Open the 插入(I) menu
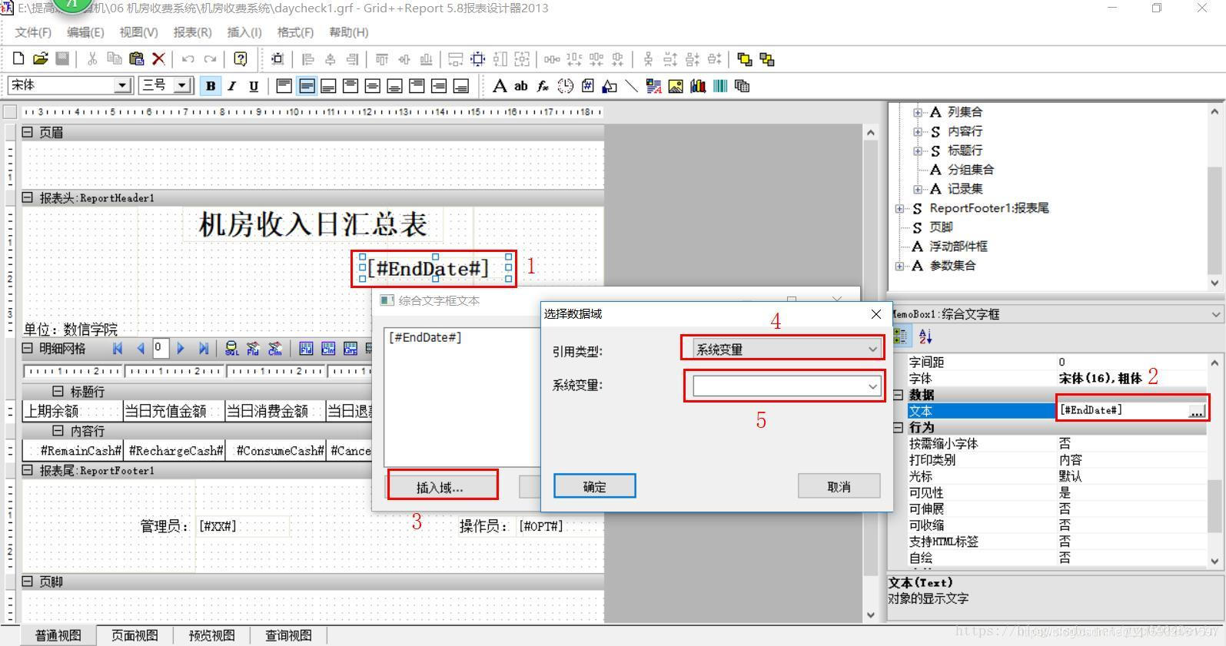Image resolution: width=1226 pixels, height=646 pixels. coord(244,32)
